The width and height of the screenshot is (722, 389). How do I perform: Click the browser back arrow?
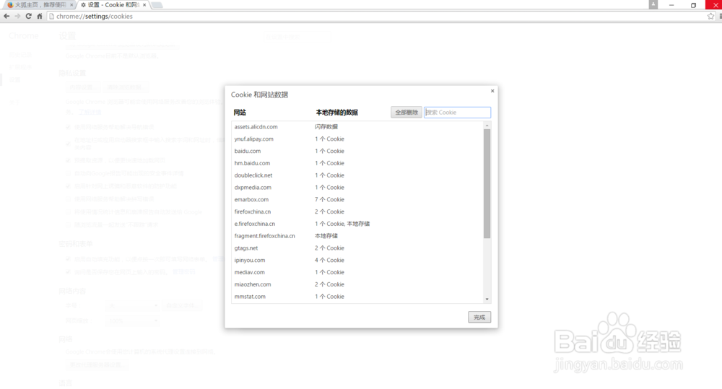coord(6,16)
